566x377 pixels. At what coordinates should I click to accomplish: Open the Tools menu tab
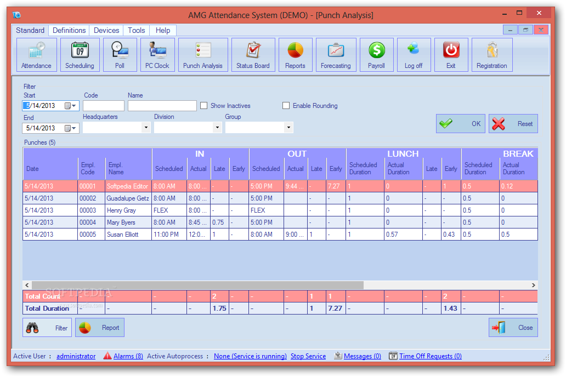pos(137,30)
